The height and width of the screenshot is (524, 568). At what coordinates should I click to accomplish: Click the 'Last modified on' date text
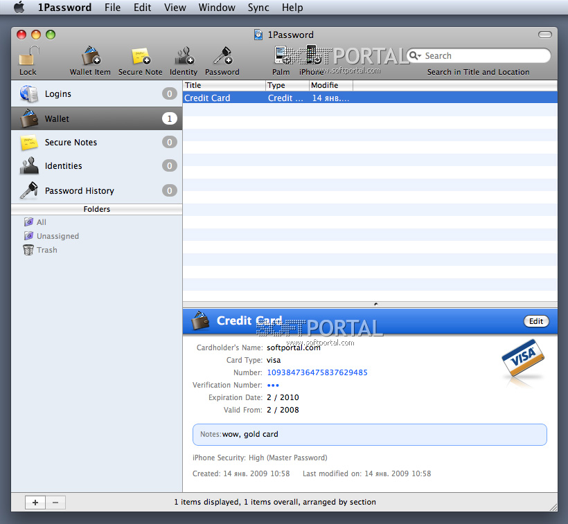(366, 473)
